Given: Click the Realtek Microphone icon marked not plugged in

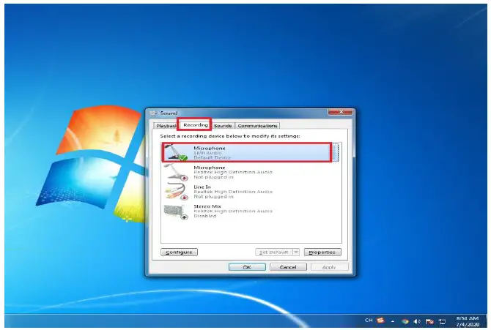Looking at the screenshot, I should click(176, 173).
